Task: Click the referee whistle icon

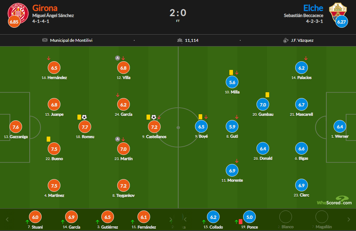Action: pyautogui.click(x=285, y=40)
